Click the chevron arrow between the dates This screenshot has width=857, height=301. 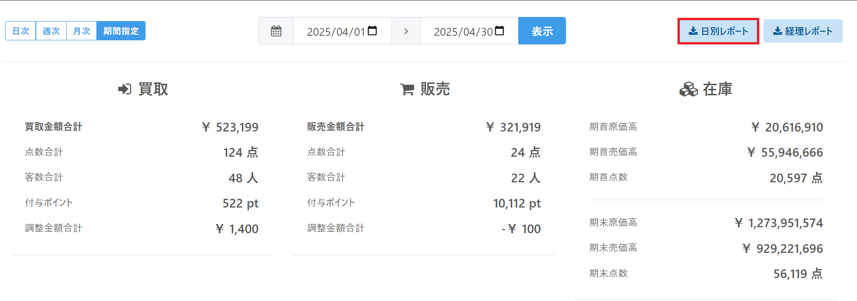click(x=406, y=31)
